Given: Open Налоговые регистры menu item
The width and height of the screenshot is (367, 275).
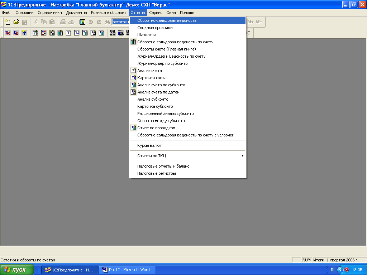Looking at the screenshot, I should pos(187,174).
